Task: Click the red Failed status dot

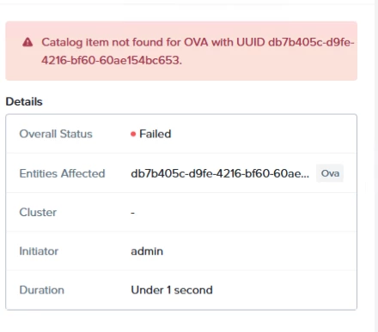Action: tap(133, 134)
